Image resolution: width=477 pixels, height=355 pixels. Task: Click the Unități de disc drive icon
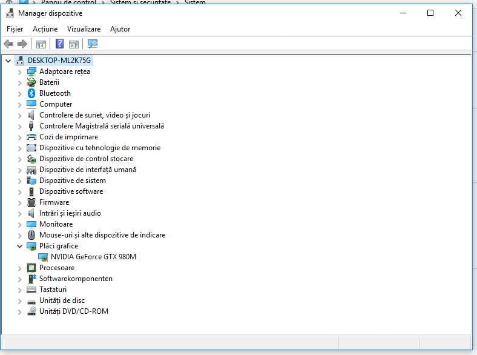tap(31, 302)
